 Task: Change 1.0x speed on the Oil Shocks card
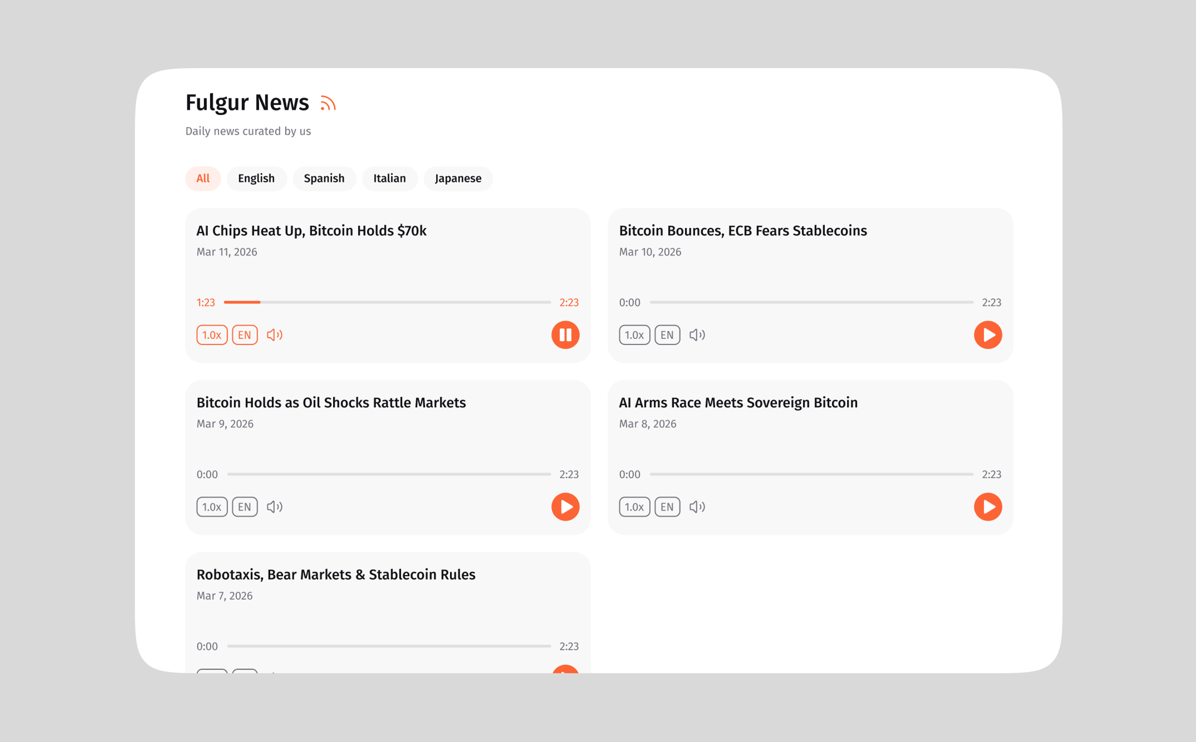coord(212,506)
